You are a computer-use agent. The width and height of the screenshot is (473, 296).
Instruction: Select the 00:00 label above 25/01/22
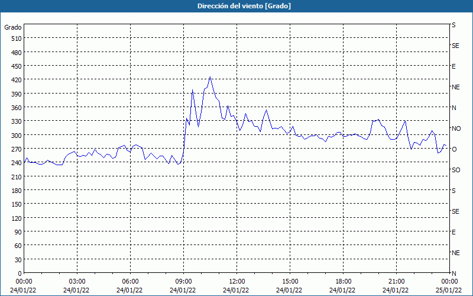coord(449,282)
